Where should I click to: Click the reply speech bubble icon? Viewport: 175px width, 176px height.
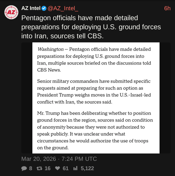[24, 168]
